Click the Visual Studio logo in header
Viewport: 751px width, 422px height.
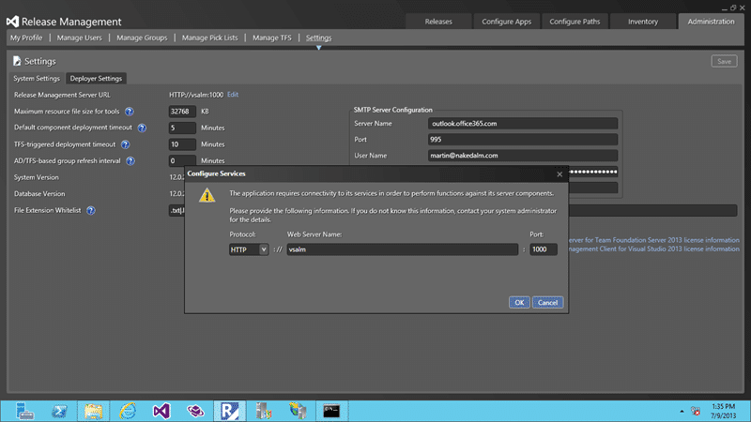[12, 22]
